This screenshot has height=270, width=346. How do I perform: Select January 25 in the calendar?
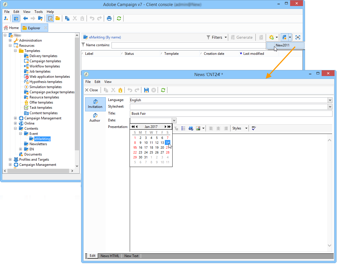point(151,152)
